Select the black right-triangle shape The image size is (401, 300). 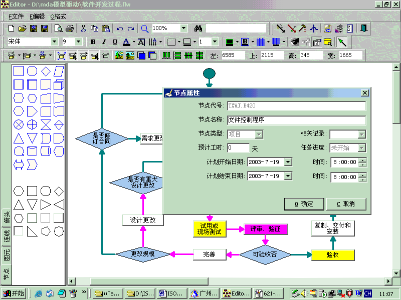click(x=32, y=231)
